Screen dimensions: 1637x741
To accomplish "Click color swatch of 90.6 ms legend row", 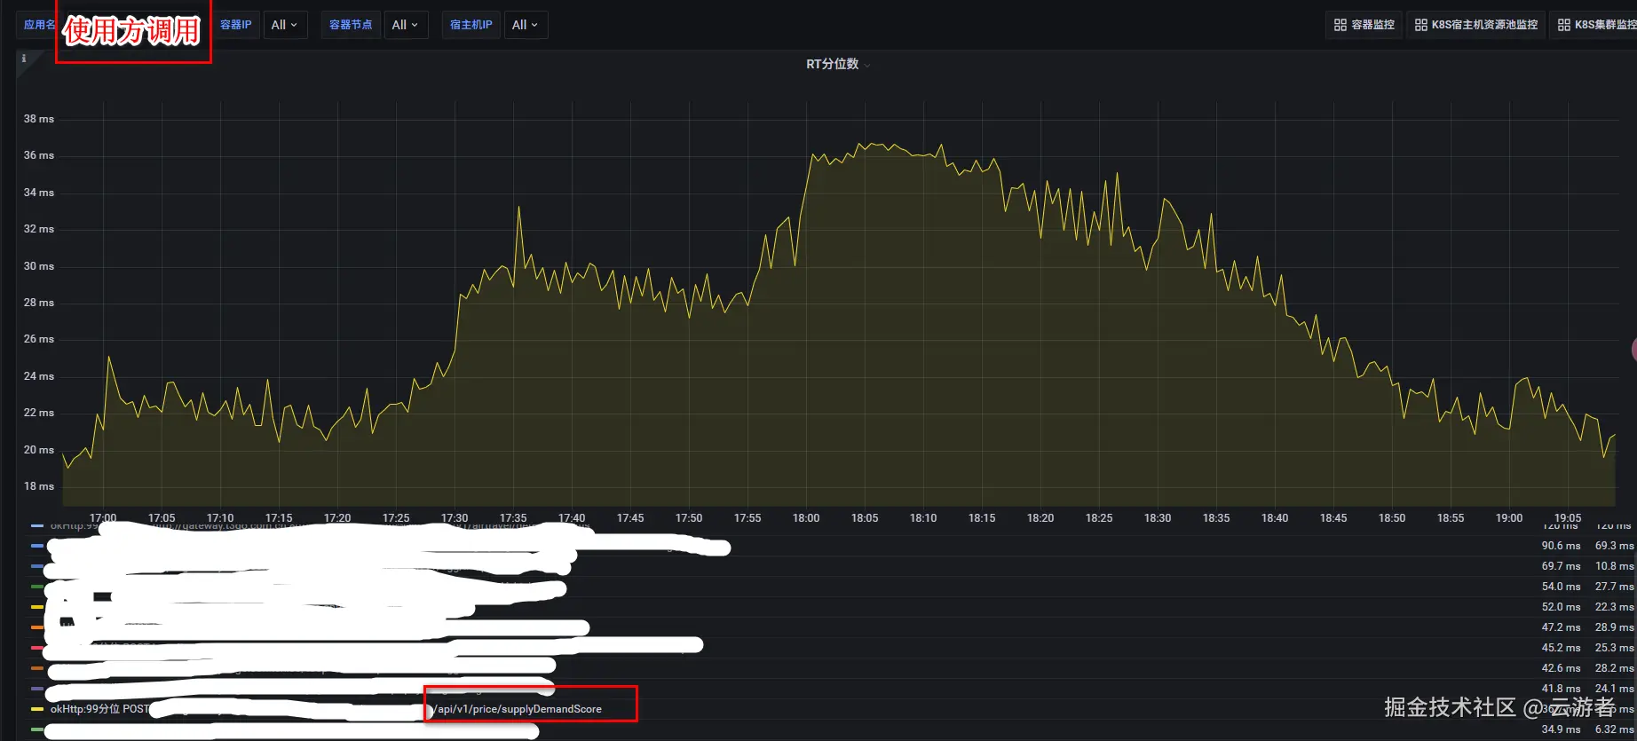I will coord(37,546).
